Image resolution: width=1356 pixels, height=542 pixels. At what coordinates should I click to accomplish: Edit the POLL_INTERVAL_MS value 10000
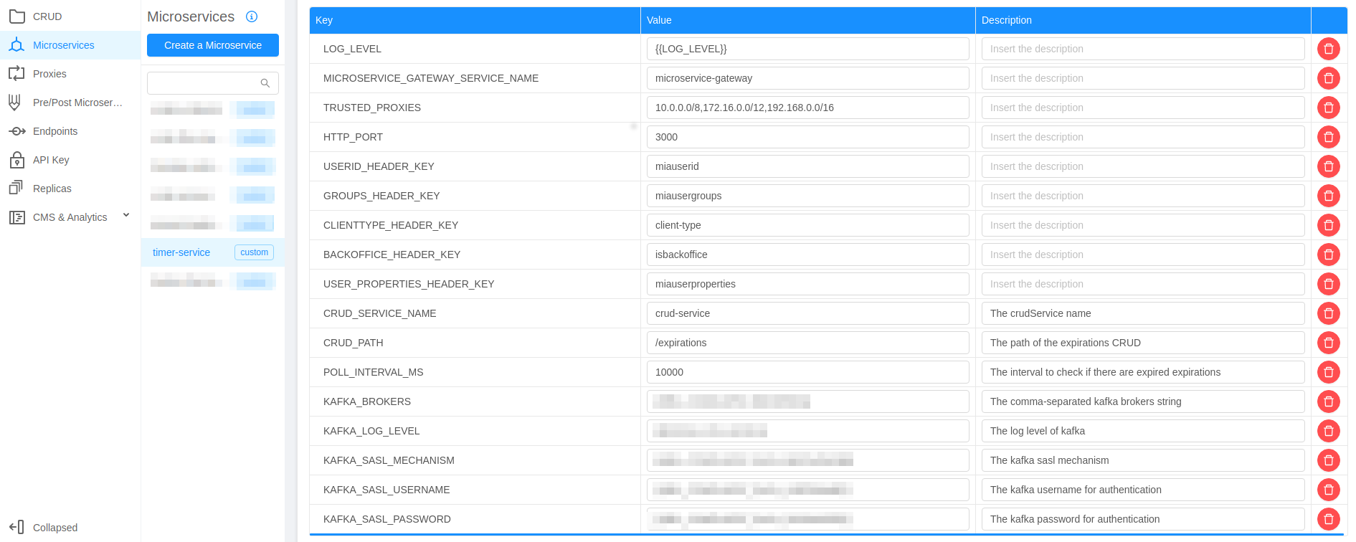[808, 372]
